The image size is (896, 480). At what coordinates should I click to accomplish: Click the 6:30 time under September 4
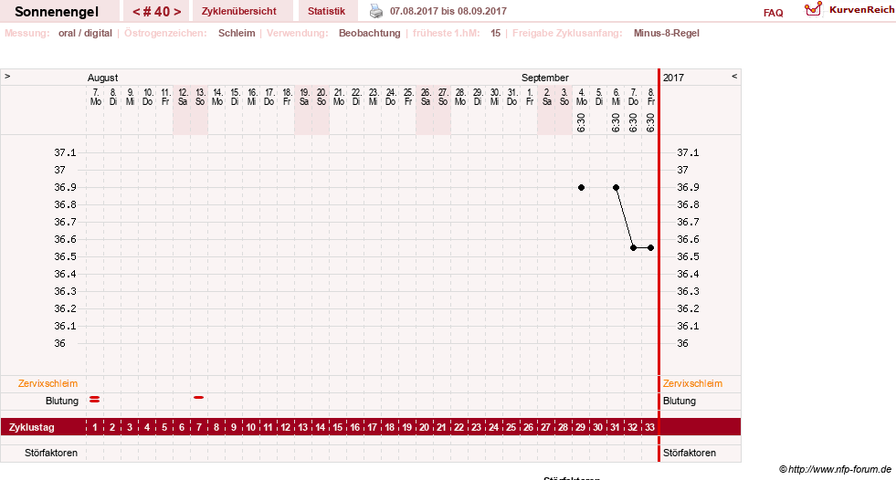coord(581,122)
